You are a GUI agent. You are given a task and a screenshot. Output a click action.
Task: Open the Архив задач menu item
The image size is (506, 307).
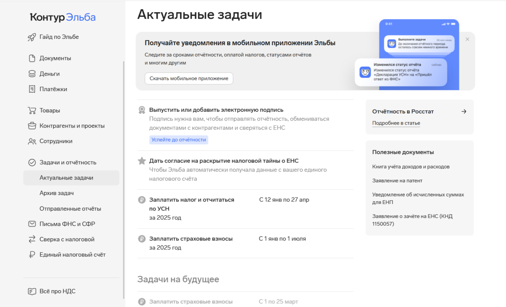[x=56, y=193]
